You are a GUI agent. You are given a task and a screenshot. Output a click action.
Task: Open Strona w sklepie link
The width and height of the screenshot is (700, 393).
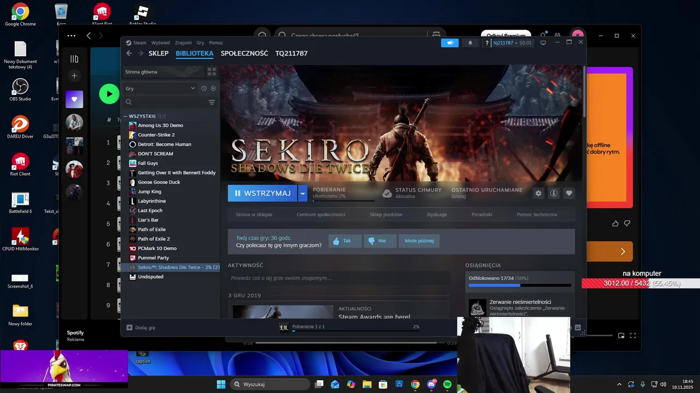(254, 215)
